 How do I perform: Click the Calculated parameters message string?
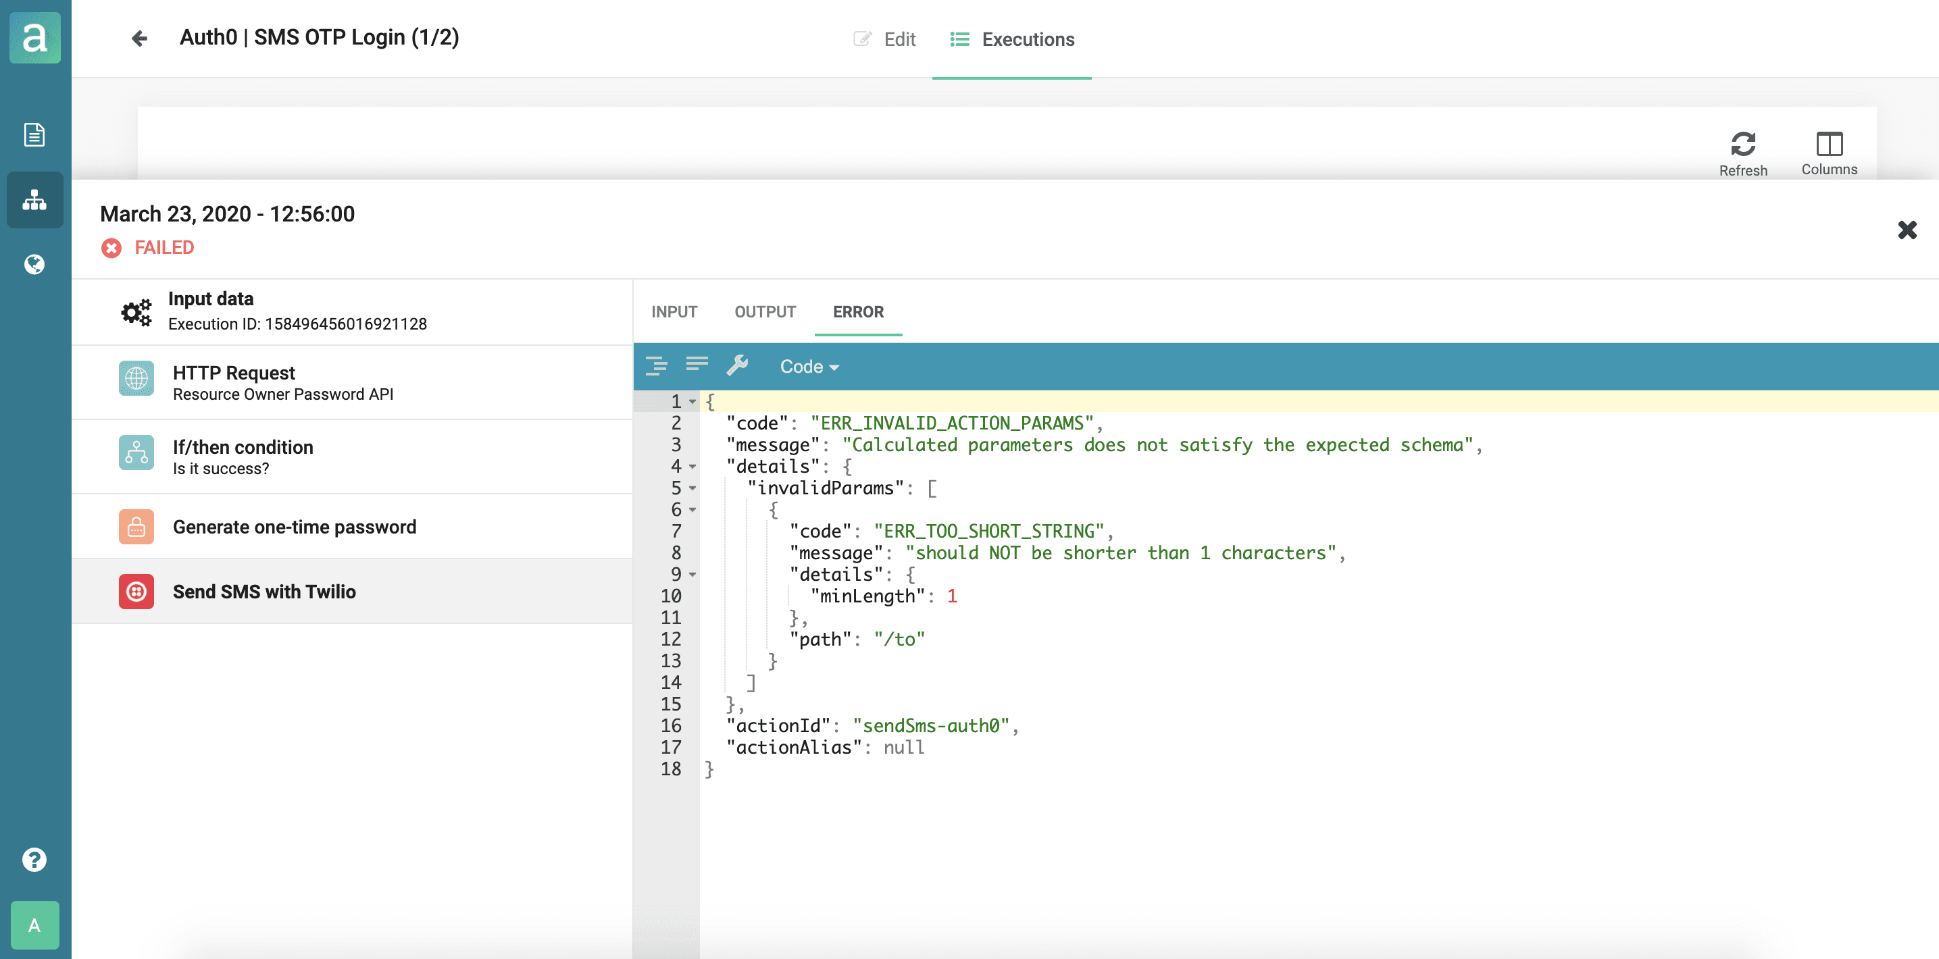[x=1157, y=445]
